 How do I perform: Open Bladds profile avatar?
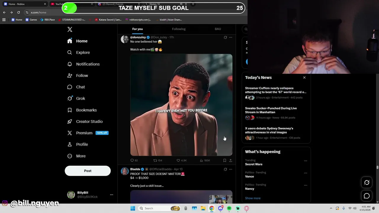pyautogui.click(x=125, y=171)
